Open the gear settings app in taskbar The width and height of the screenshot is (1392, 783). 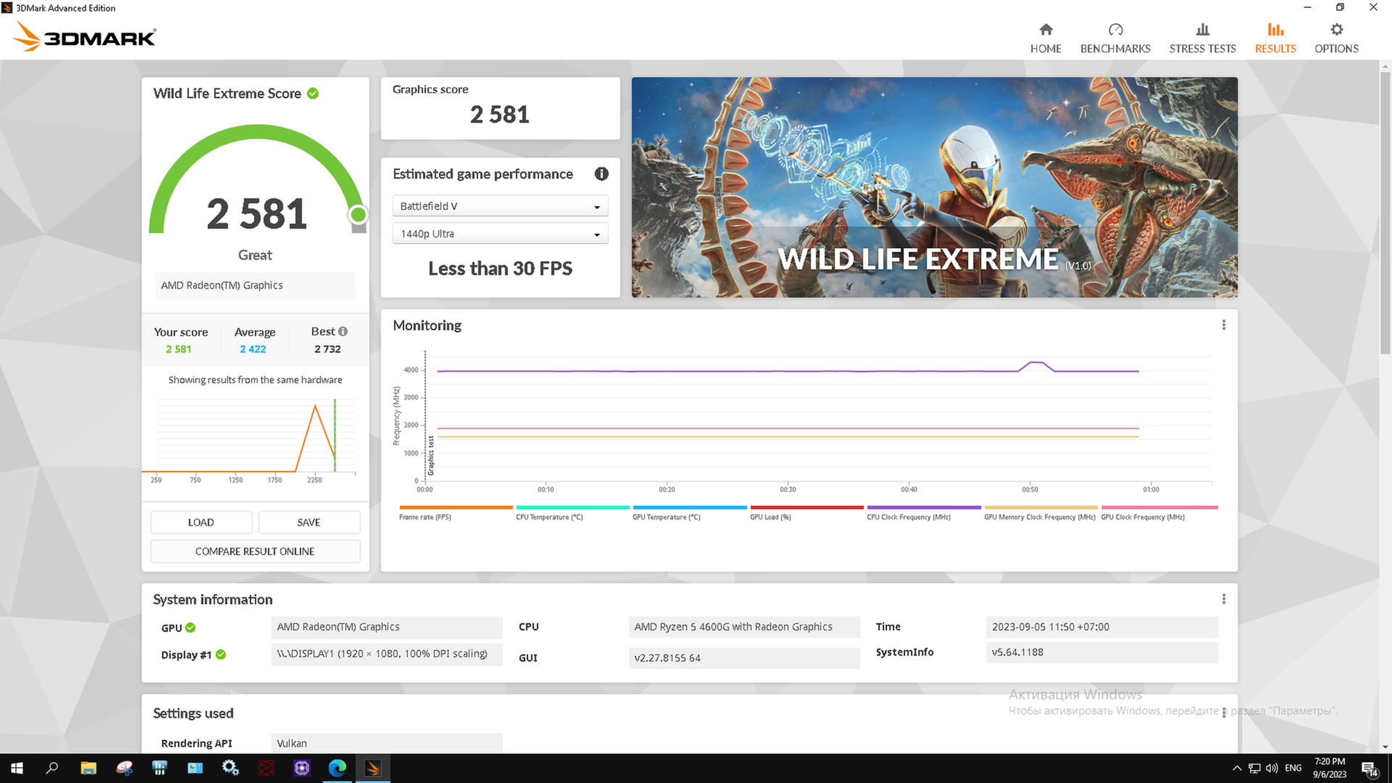(x=231, y=768)
